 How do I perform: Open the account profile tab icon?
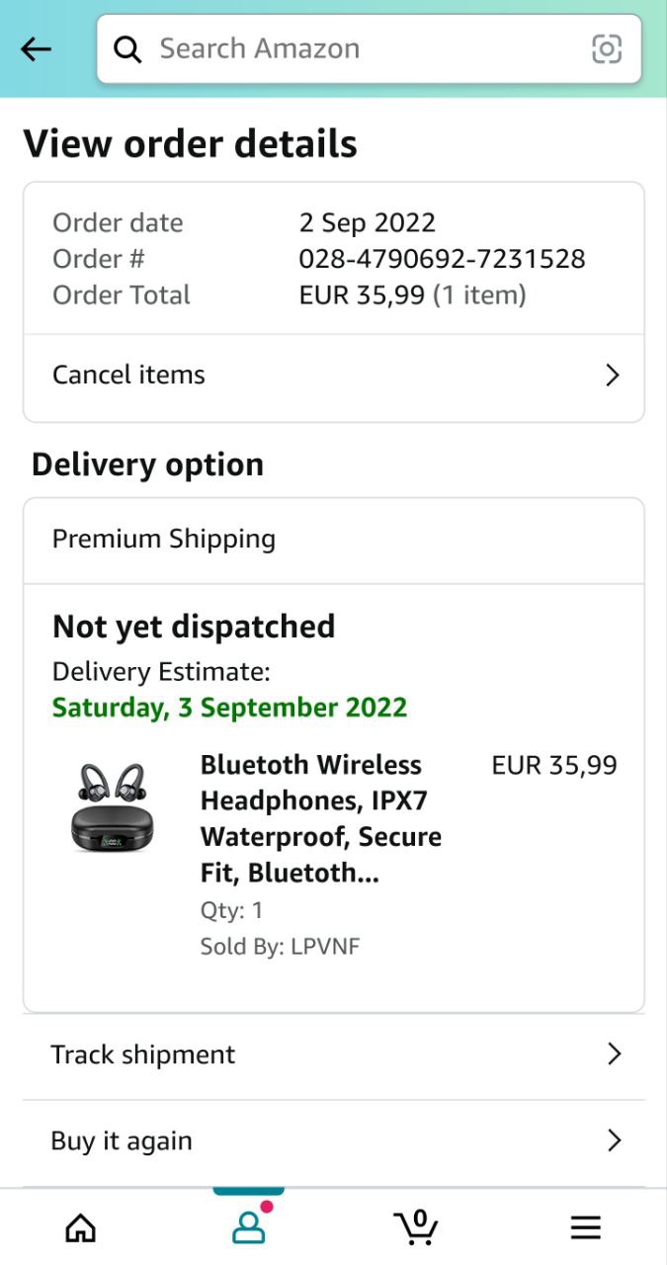click(248, 1227)
